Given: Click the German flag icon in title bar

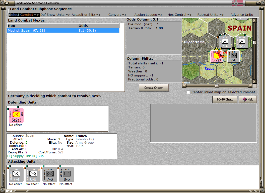Looking at the screenshot, I should coord(237,3).
